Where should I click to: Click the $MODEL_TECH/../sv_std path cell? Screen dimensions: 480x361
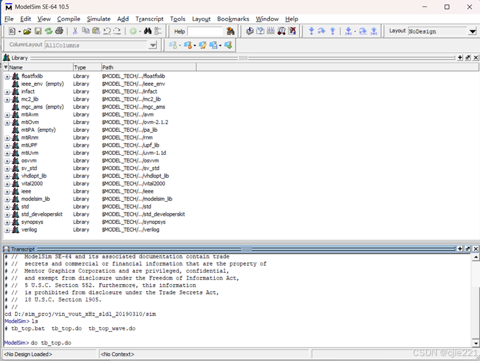pos(130,168)
